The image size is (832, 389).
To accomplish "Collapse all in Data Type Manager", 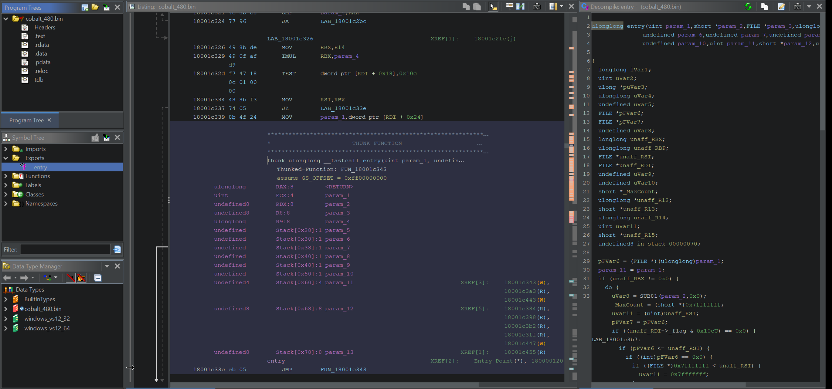I will point(98,278).
